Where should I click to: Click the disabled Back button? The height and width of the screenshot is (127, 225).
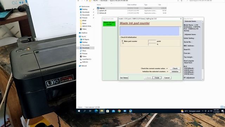(x=148, y=78)
